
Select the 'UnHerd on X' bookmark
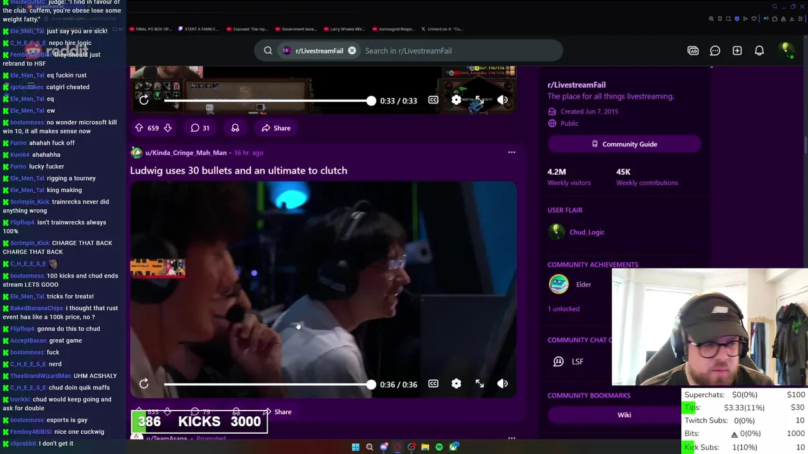pos(442,29)
